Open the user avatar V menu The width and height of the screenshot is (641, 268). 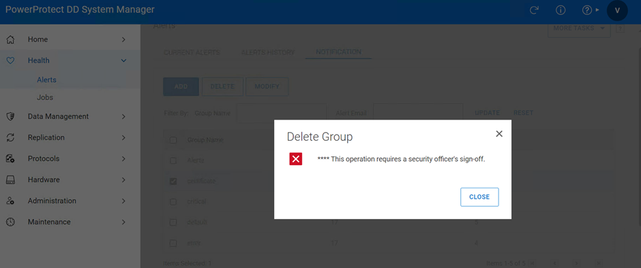(617, 10)
